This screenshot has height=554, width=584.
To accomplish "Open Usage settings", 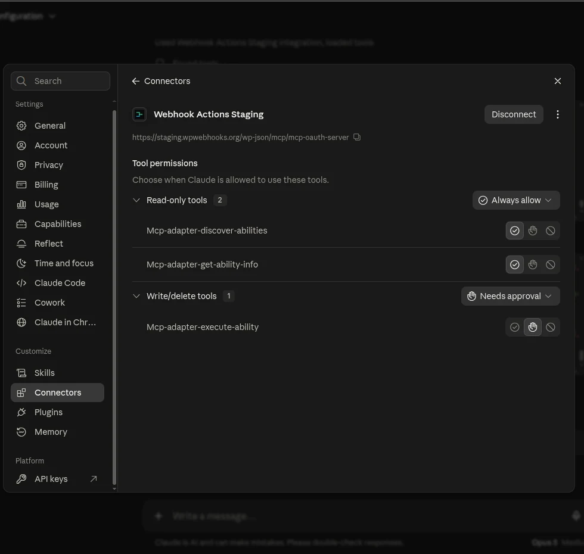I will [57, 204].
